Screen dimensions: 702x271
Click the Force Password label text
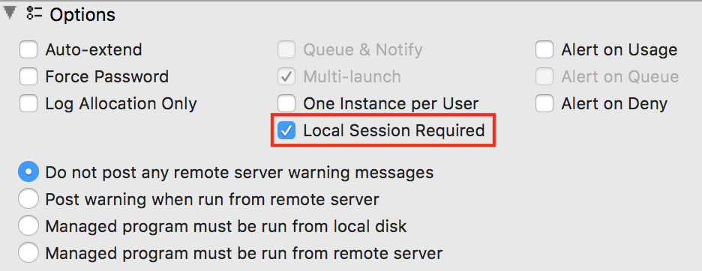pyautogui.click(x=107, y=77)
